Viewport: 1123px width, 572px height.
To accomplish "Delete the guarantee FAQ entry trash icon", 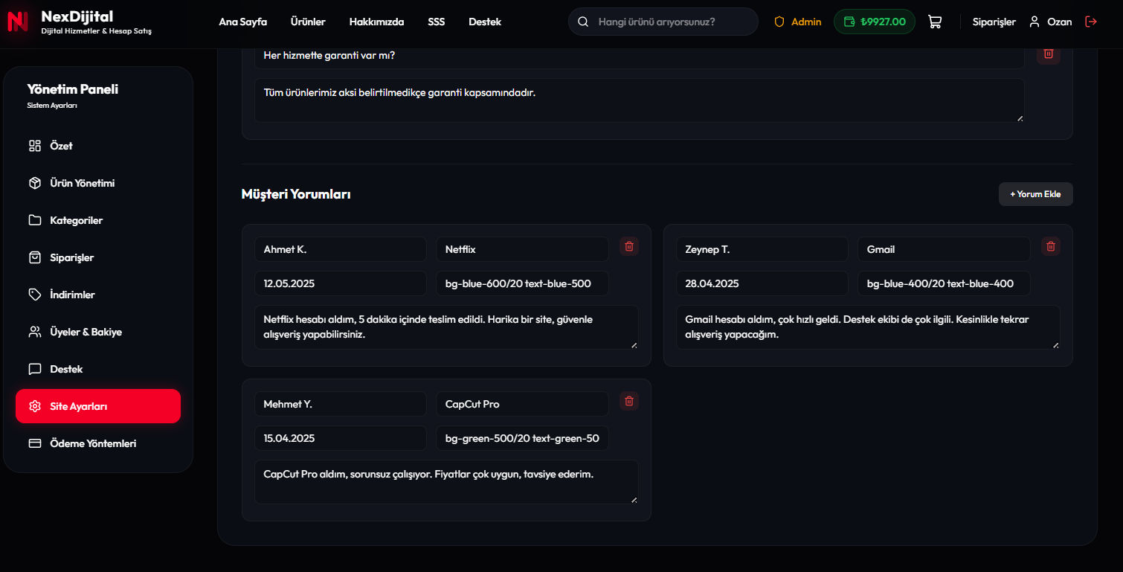I will [x=1049, y=54].
